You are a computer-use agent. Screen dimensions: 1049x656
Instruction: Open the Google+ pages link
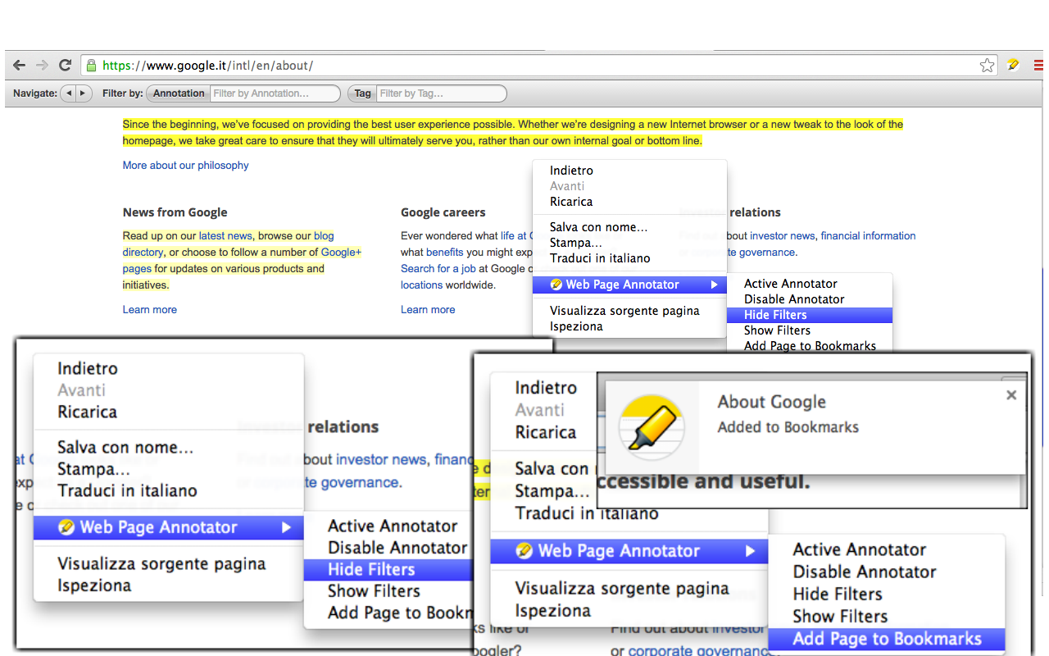[341, 253]
